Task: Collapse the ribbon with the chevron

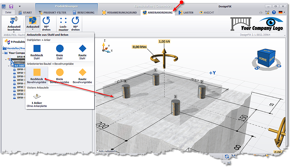Action: (x=261, y=13)
